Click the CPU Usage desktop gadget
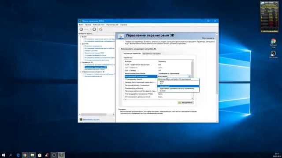 (269, 17)
